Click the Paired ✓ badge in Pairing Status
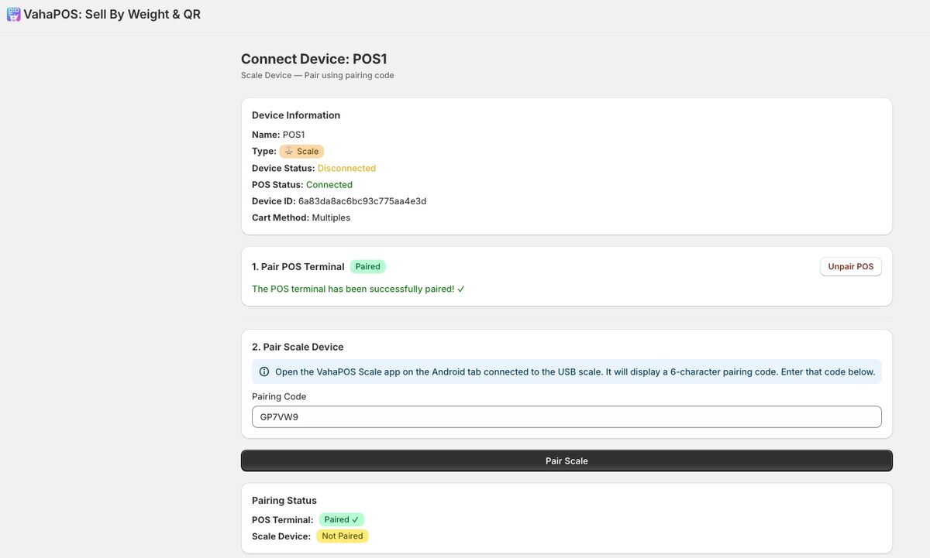Viewport: 930px width, 558px height. point(342,519)
